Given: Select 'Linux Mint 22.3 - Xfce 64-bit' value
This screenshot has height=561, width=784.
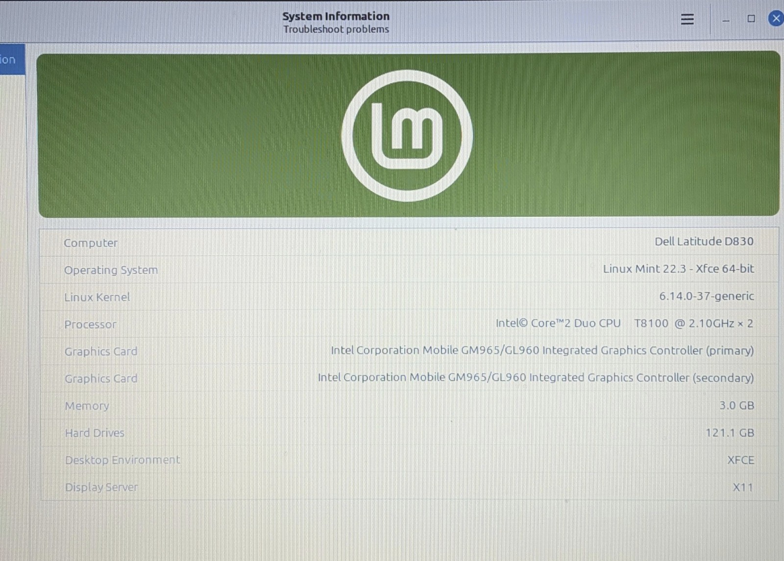Looking at the screenshot, I should coord(678,269).
